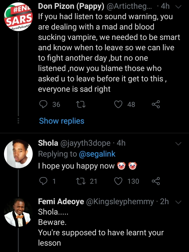Open Femi Adeoye's reply text
The image size is (189, 252).
pyautogui.click(x=101, y=233)
